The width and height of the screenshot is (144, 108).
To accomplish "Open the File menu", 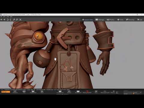I will [1, 17].
